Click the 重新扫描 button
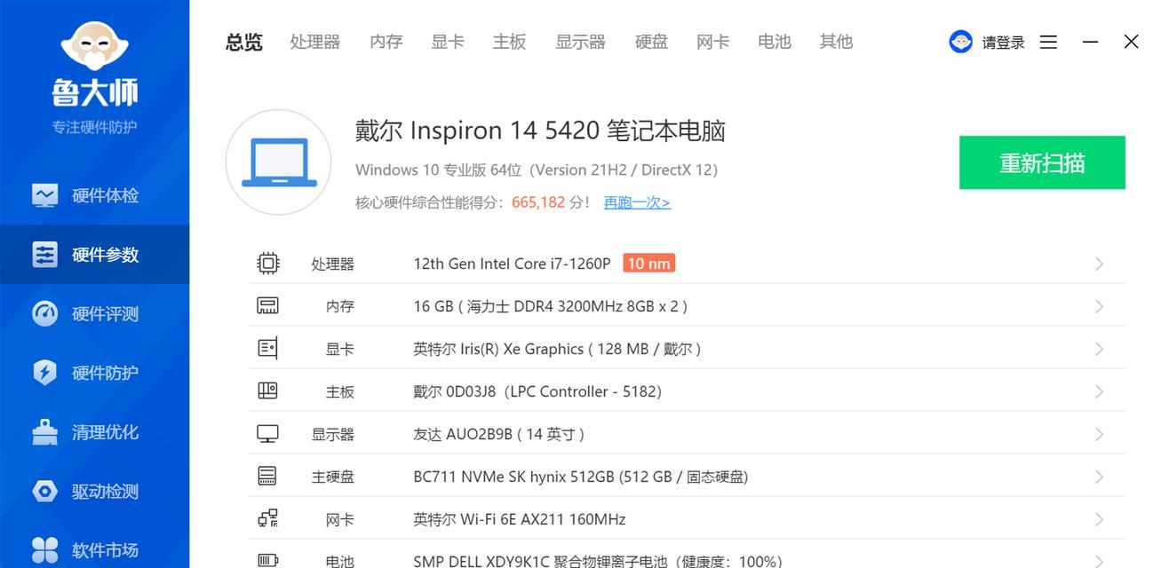 coord(1042,162)
